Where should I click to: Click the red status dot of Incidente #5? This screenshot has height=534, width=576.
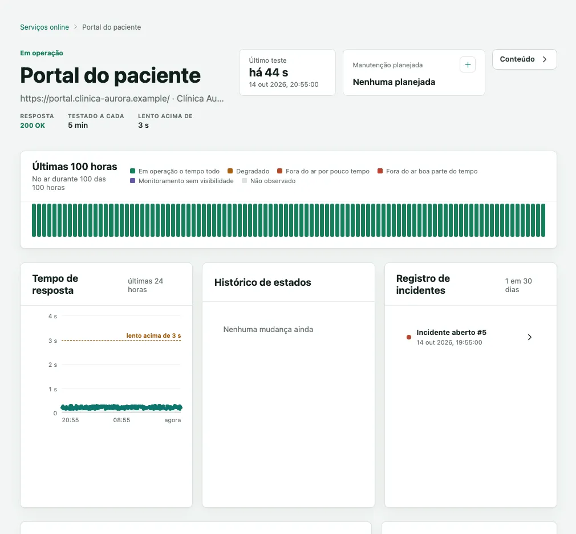[409, 337]
